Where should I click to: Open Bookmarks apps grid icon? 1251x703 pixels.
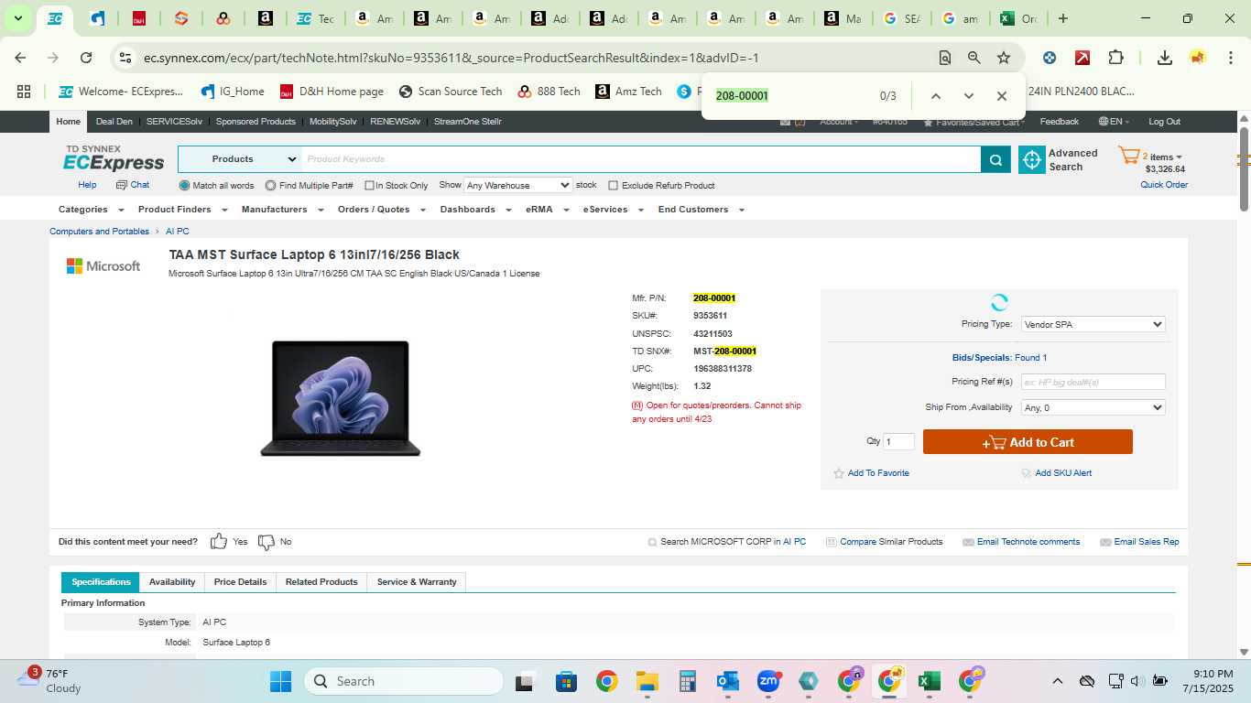click(x=24, y=92)
